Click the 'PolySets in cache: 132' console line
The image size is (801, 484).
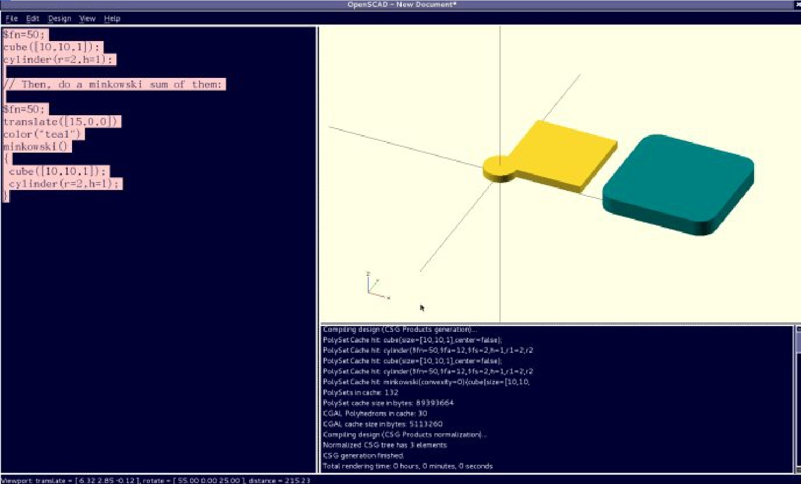[360, 392]
